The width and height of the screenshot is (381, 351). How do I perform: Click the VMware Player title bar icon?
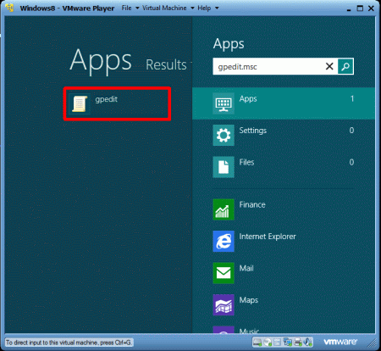click(x=9, y=8)
